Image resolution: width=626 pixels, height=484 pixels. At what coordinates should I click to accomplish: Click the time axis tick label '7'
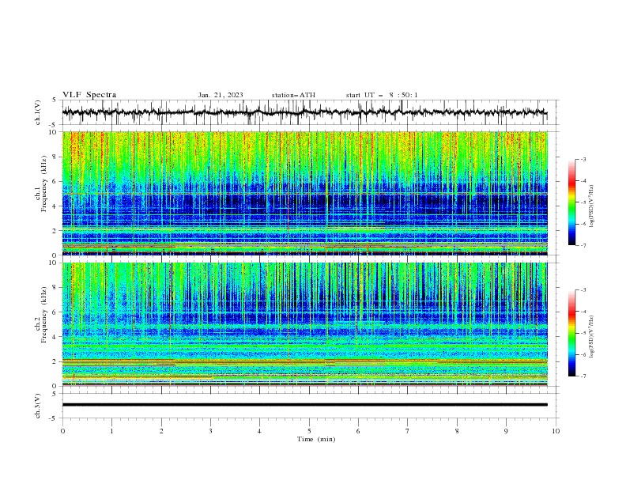pos(408,431)
